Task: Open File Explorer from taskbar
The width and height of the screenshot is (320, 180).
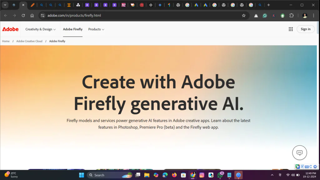Action: [147, 175]
